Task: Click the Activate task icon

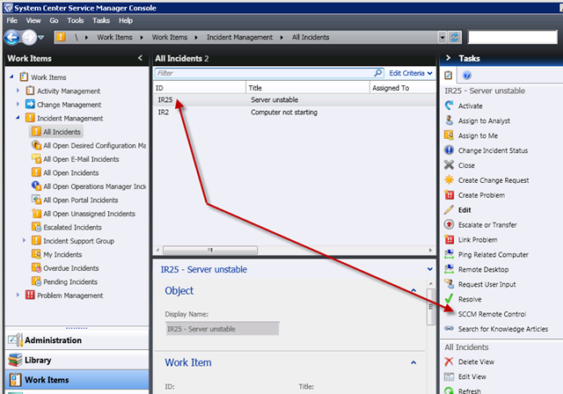Action: 449,106
